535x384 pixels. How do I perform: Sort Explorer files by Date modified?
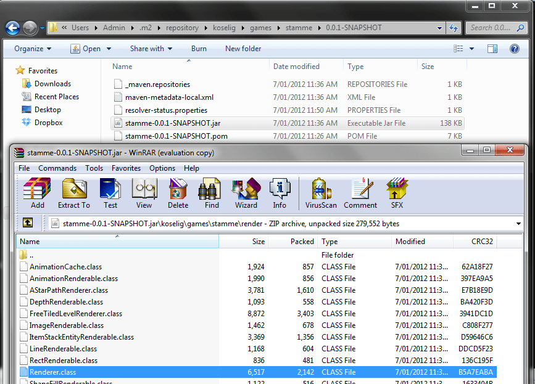click(296, 67)
